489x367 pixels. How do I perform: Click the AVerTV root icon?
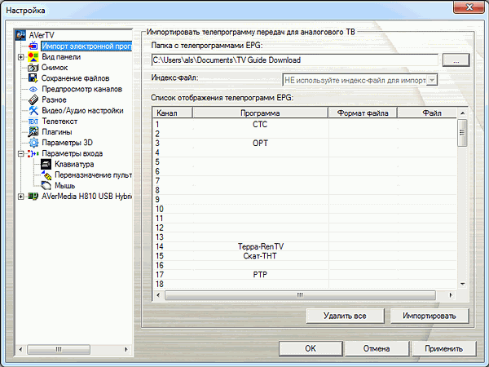[x=21, y=35]
